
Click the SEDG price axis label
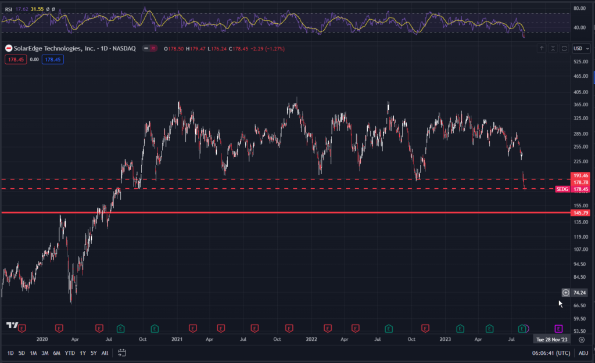click(562, 189)
